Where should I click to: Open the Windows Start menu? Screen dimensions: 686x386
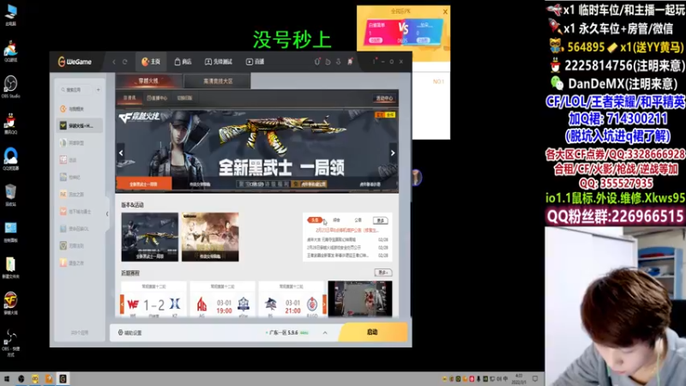pyautogui.click(x=7, y=378)
